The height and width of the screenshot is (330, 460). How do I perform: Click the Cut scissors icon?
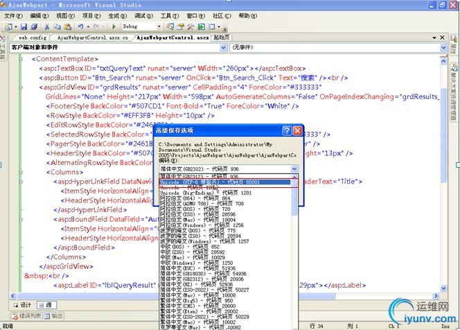pyautogui.click(x=46, y=27)
